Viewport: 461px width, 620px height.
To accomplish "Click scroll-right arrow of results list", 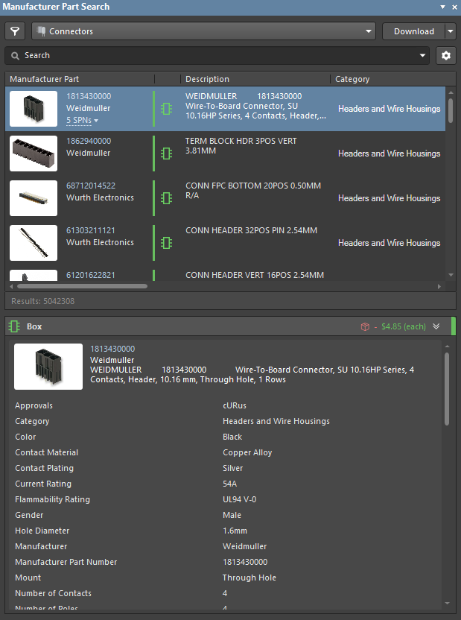I will pos(439,286).
